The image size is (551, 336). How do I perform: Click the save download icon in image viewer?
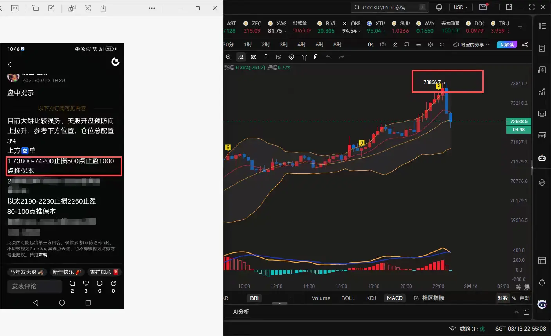(x=103, y=8)
